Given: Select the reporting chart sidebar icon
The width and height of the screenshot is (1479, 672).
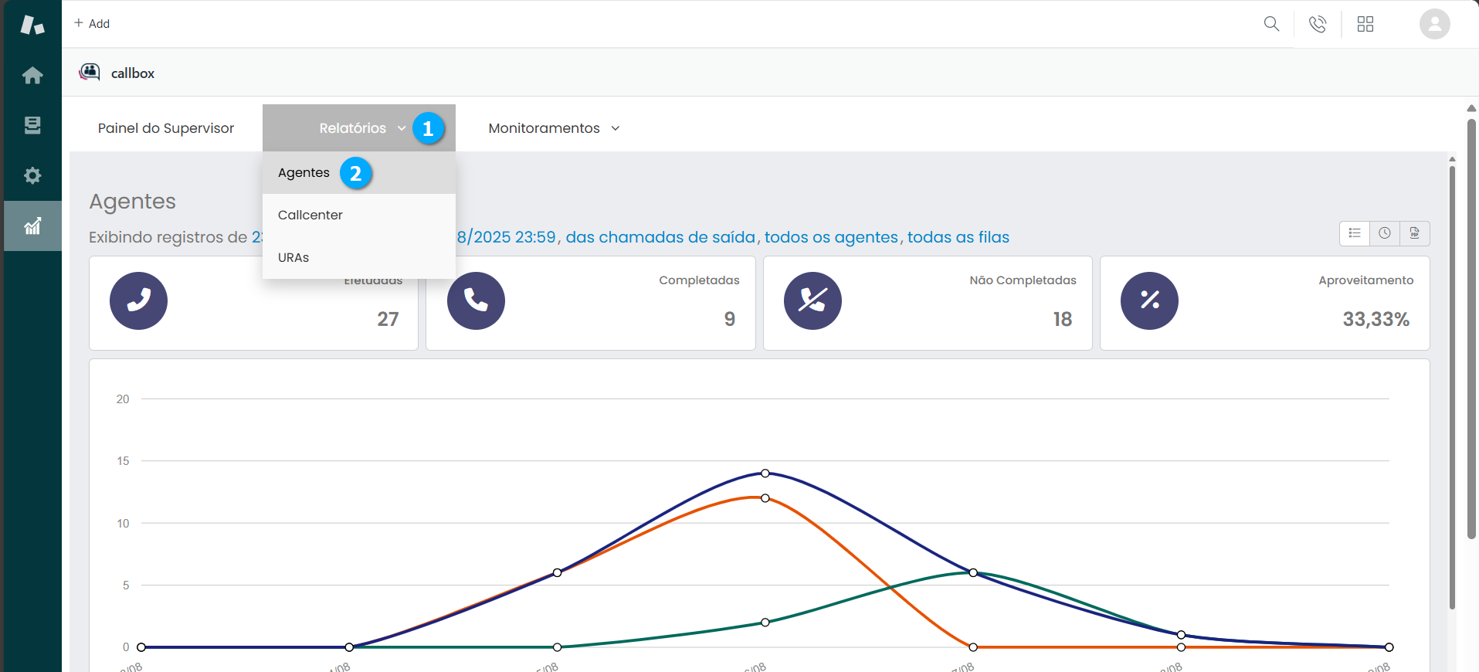Looking at the screenshot, I should point(32,226).
